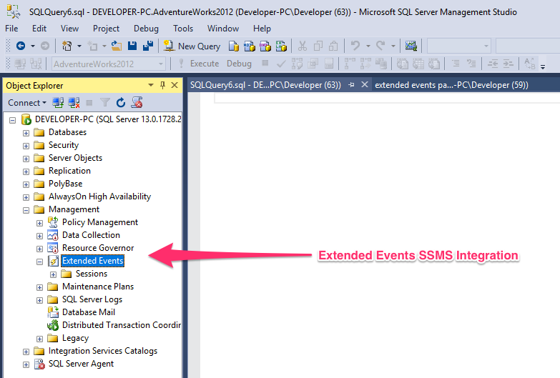The image size is (560, 378).
Task: Expand the Databases folder node
Action: [x=26, y=133]
